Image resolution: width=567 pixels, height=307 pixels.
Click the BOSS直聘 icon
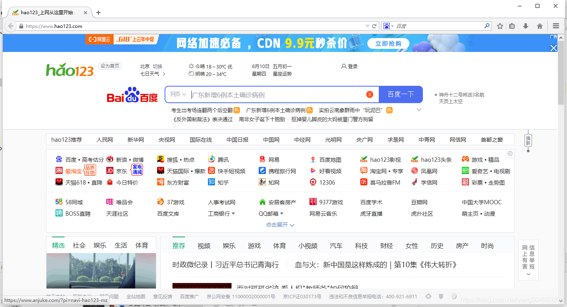[x=59, y=213]
